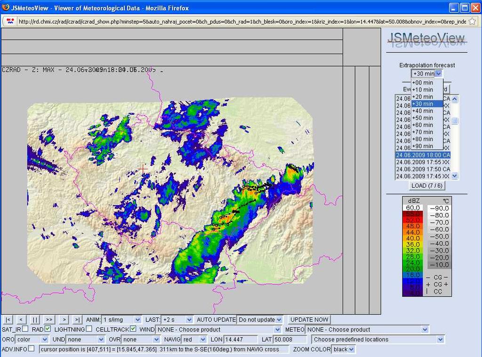Click the cursor position status field

(164, 349)
